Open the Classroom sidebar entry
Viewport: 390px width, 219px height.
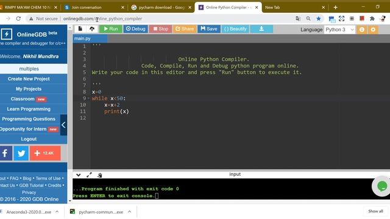pos(29,99)
